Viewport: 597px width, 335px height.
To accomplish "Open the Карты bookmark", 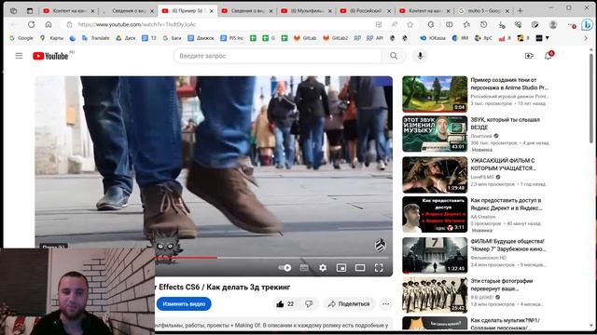I will tap(52, 38).
